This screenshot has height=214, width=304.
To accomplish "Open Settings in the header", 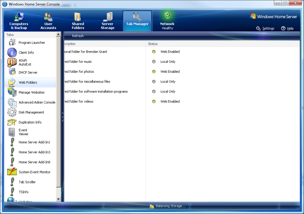I will tap(265, 29).
